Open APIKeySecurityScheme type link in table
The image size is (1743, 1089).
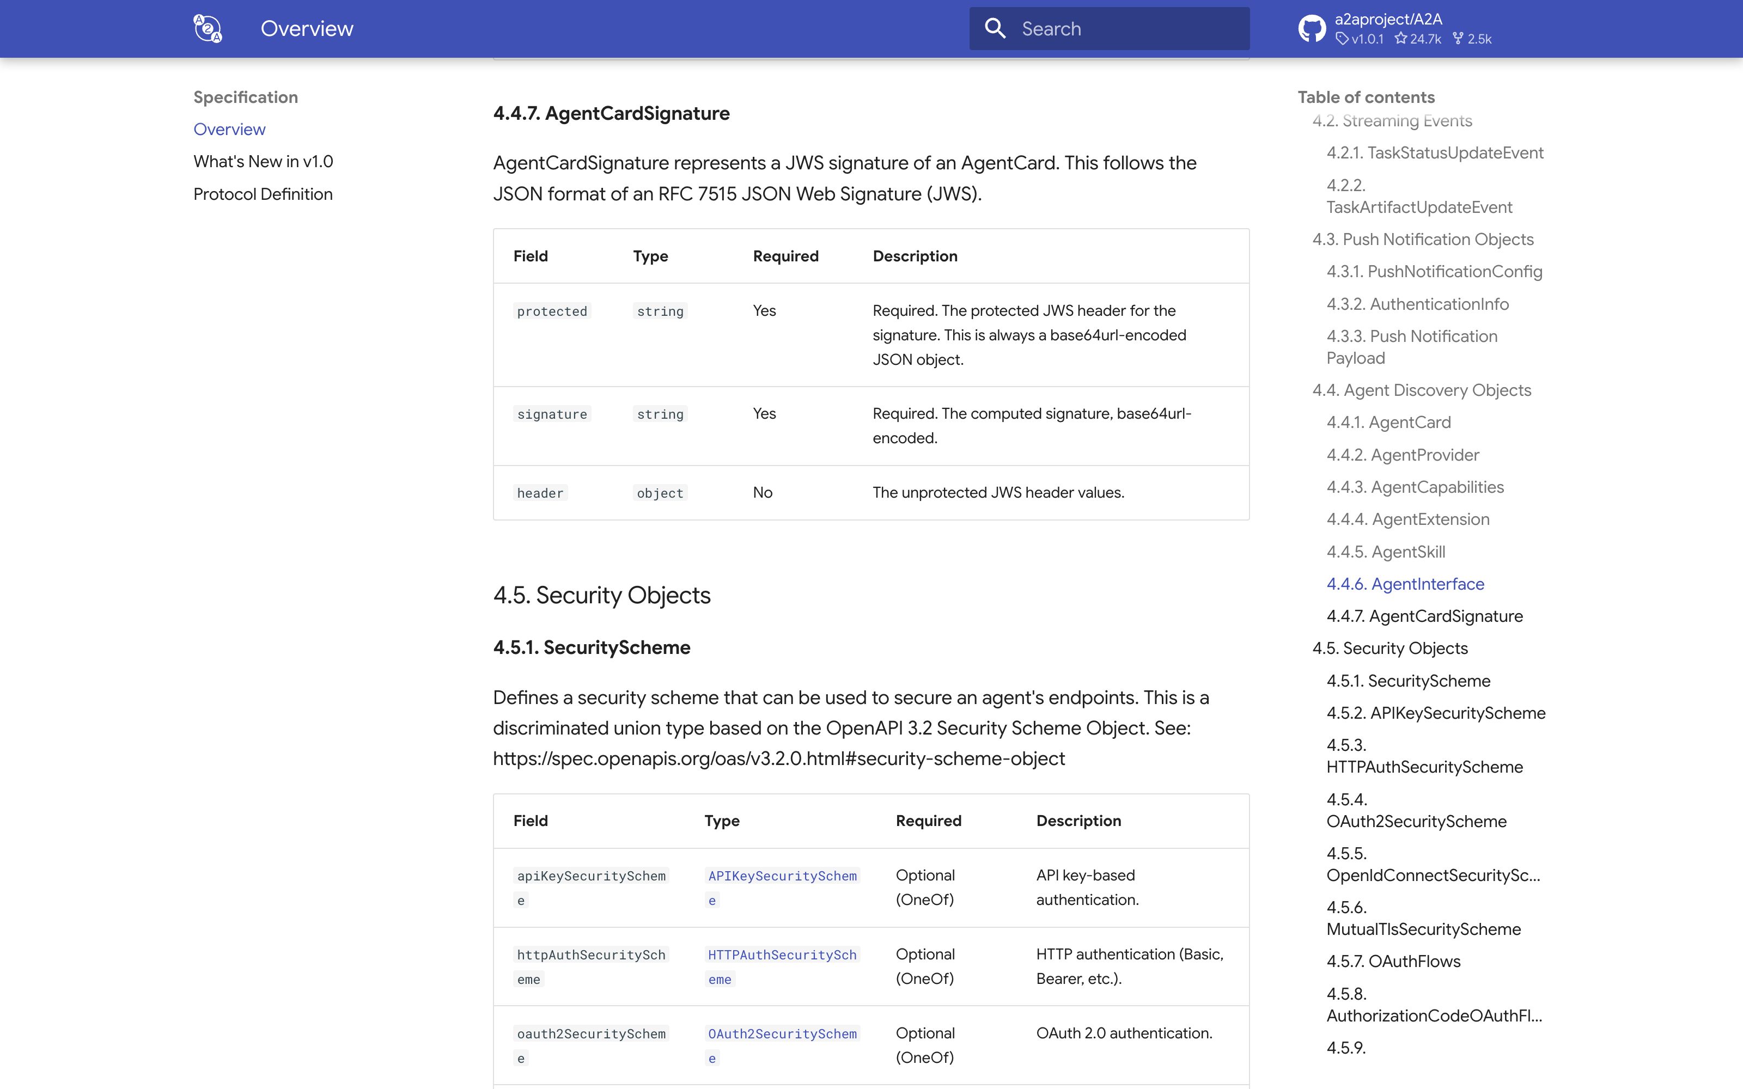[782, 888]
